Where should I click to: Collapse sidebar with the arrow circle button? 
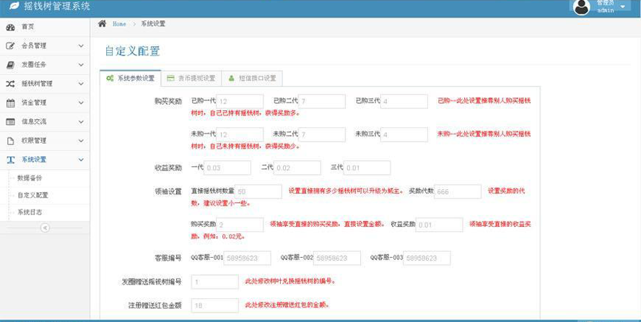(45, 227)
